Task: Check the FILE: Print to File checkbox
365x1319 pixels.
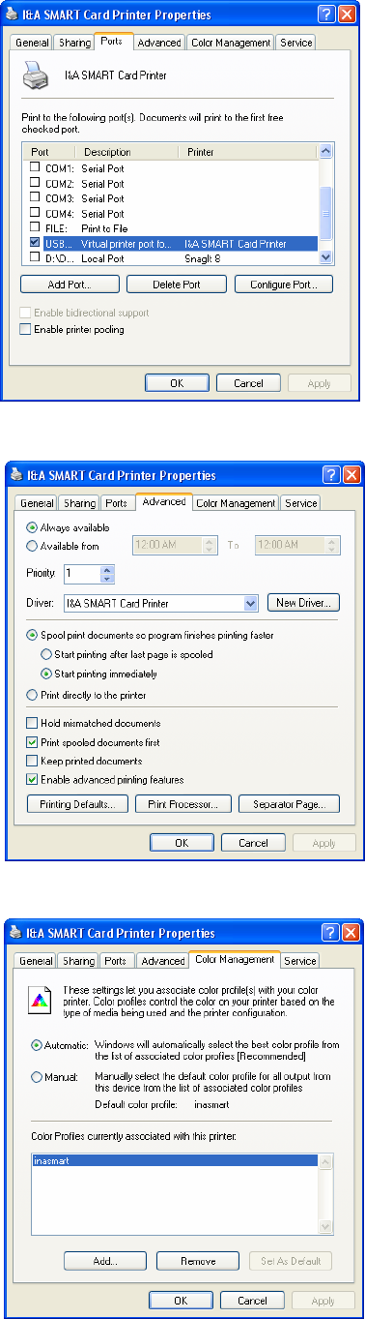Action: (x=35, y=228)
